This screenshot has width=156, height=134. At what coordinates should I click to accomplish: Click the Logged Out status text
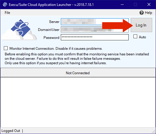(11, 131)
